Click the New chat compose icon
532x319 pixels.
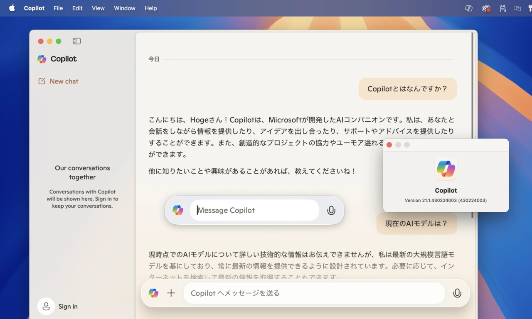42,81
